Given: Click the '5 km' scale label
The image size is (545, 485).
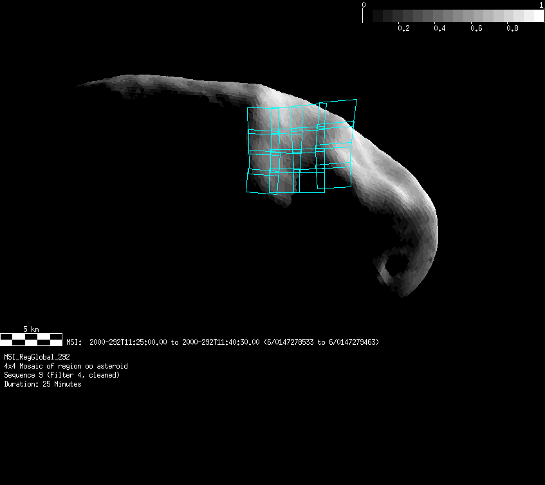Looking at the screenshot, I should pos(31,329).
